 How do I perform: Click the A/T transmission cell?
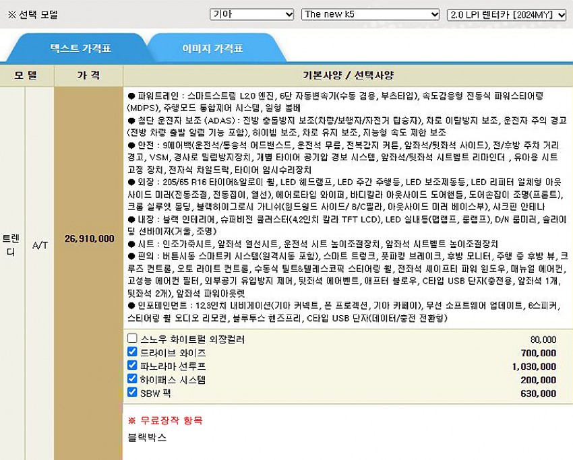click(40, 245)
